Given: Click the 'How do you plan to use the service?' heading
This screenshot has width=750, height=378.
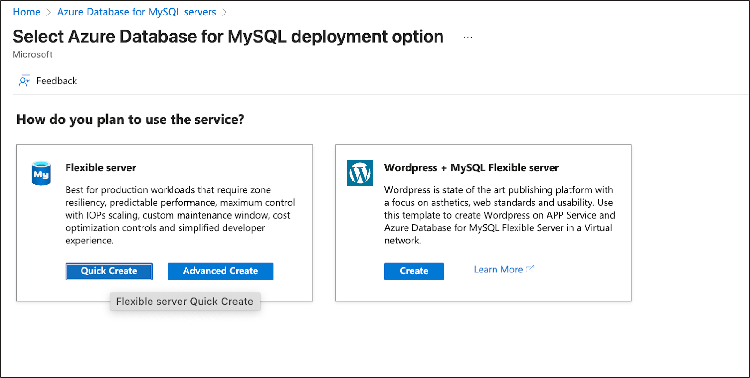Looking at the screenshot, I should [x=130, y=120].
